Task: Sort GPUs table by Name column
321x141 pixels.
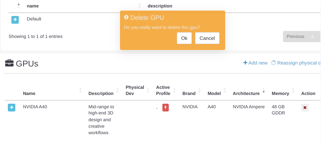Action: 29,93
